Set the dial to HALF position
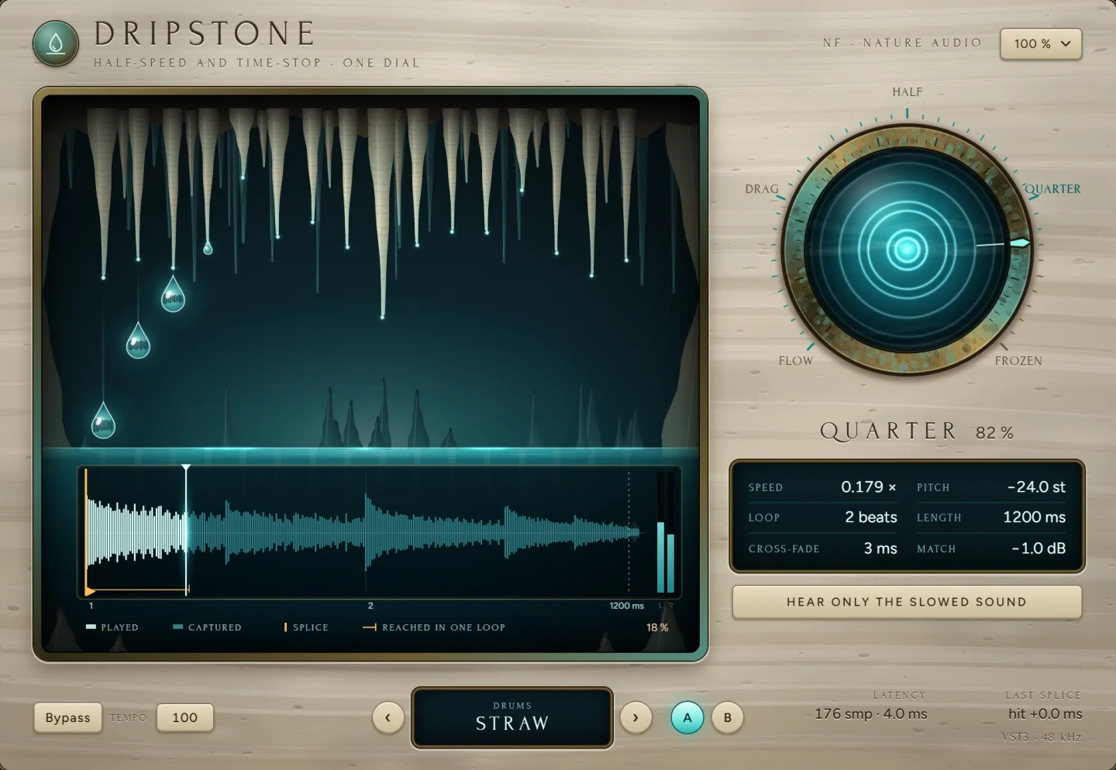1116x770 pixels. tap(908, 92)
